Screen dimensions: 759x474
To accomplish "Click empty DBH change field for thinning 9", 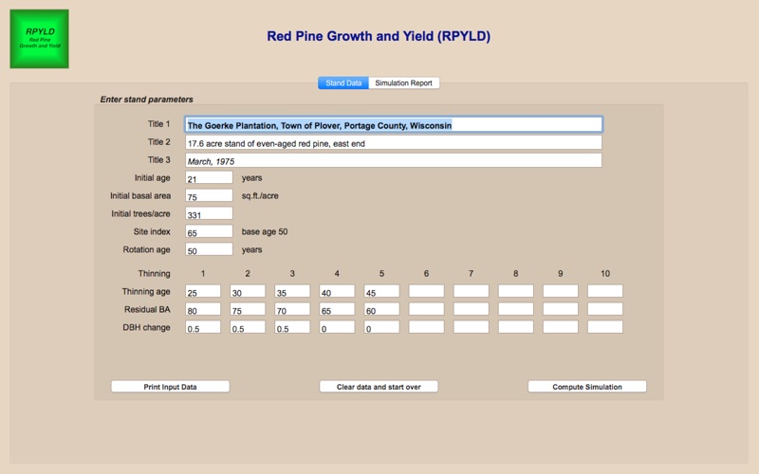I will click(561, 327).
